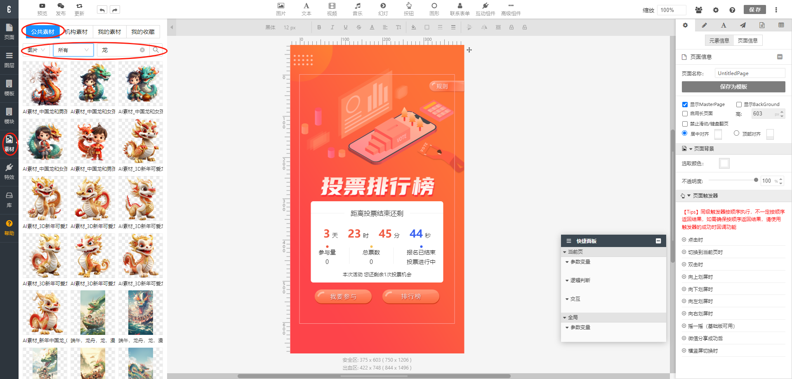The width and height of the screenshot is (792, 379).
Task: Open the 特效 effects sidebar panel
Action: [9, 172]
